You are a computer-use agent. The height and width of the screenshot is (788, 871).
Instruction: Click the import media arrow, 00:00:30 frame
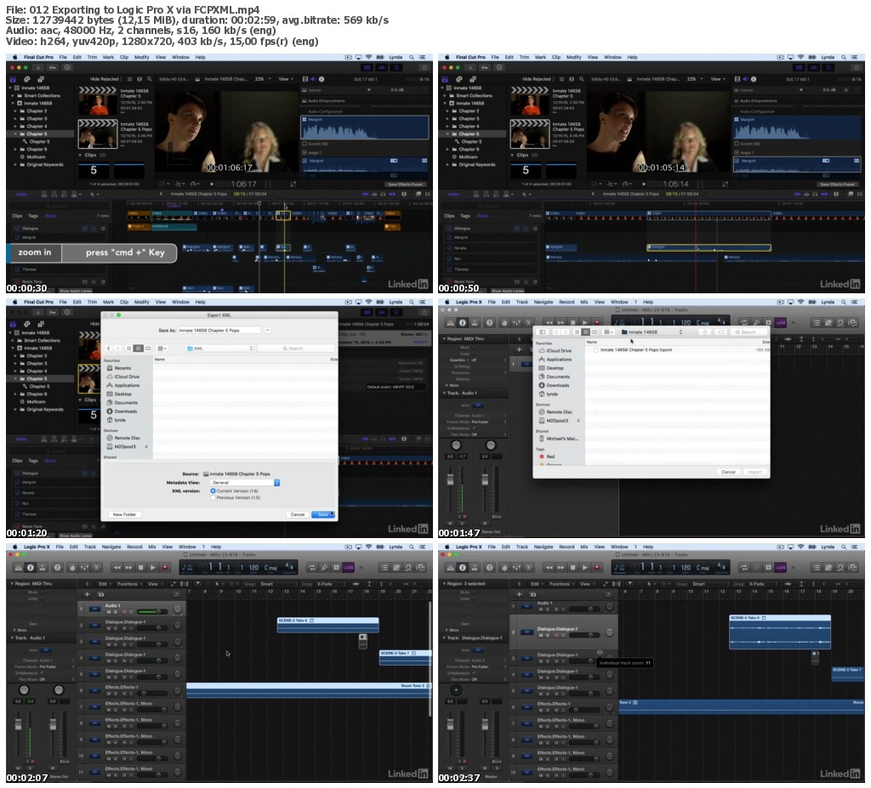point(38,67)
